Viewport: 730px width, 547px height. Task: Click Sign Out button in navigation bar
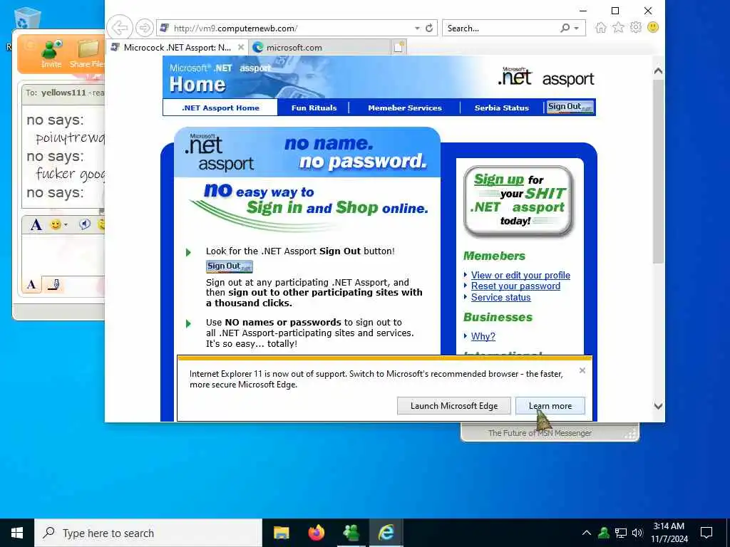[x=570, y=107]
